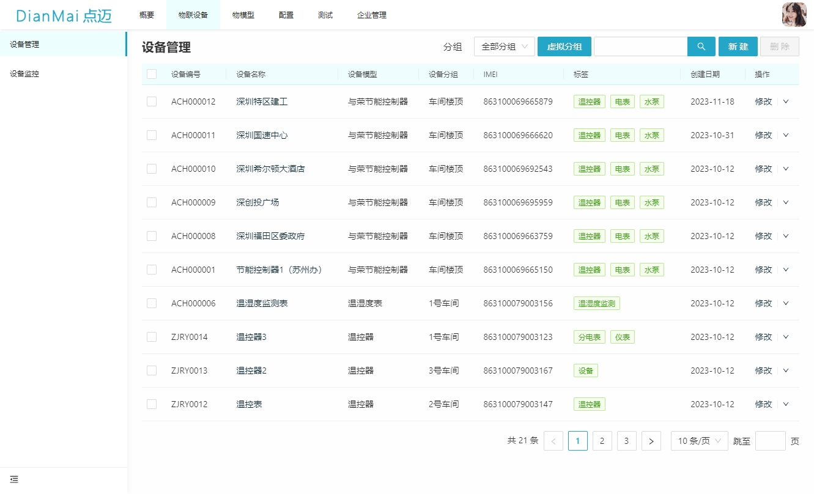Click the 跳至 page jump input field

[x=770, y=441]
